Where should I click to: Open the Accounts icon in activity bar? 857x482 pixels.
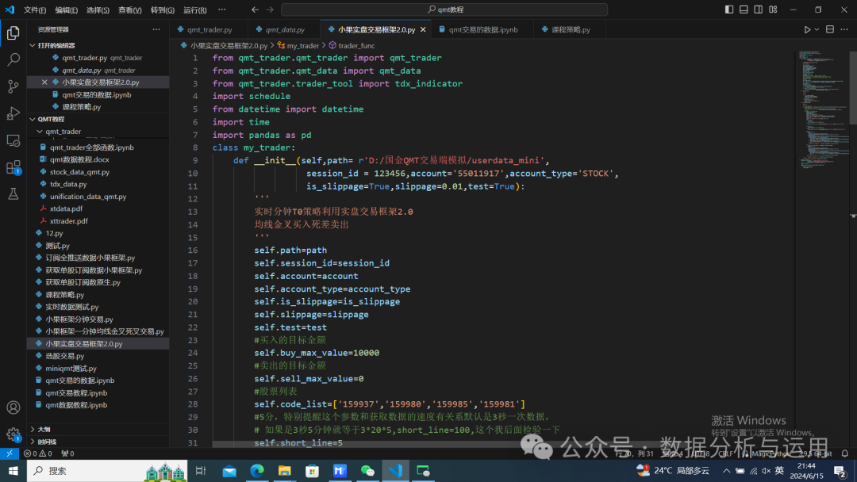13,407
